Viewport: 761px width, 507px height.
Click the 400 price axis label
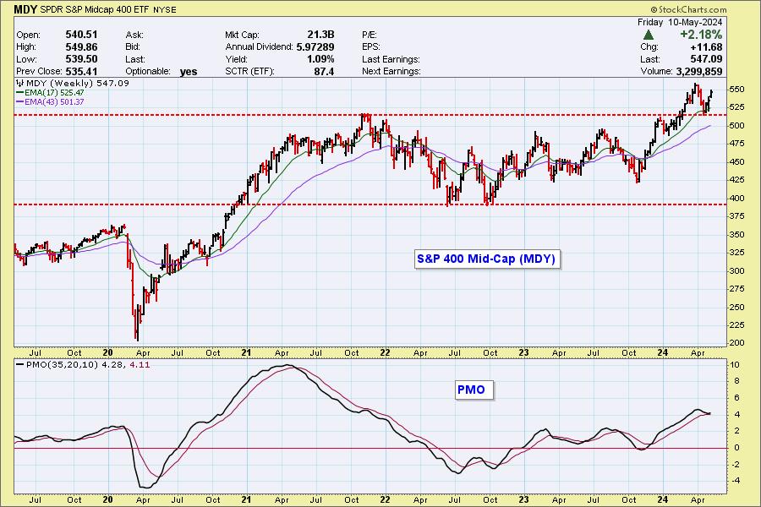736,198
